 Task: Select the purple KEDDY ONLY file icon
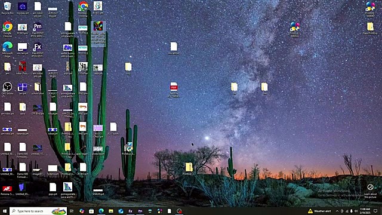(98, 131)
